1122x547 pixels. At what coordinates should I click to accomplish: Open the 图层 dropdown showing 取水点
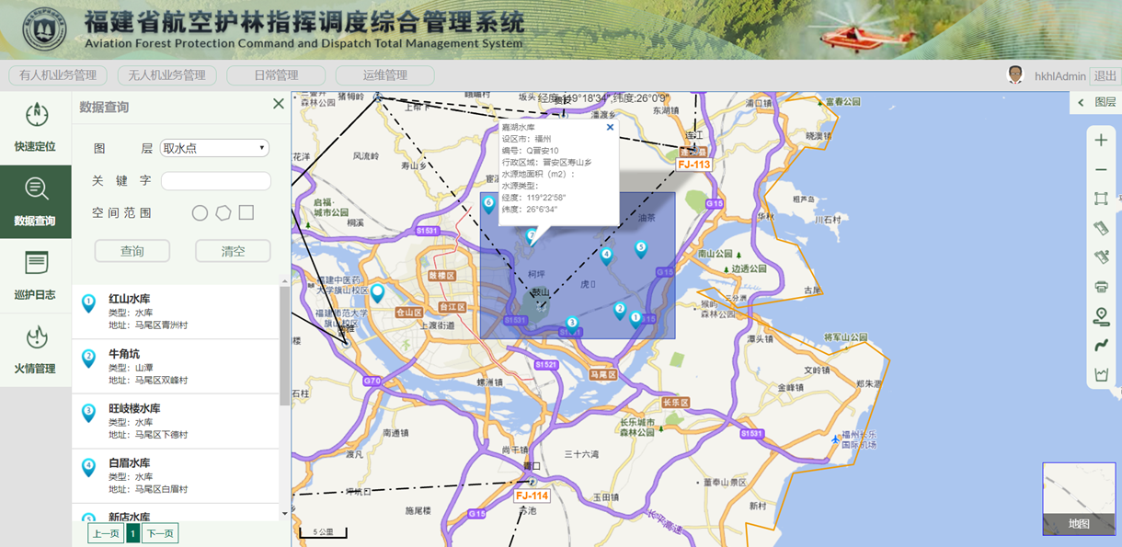pos(214,148)
